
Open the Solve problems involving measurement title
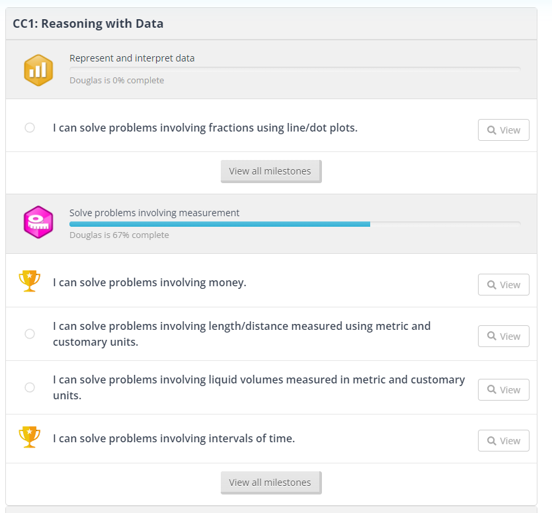(155, 213)
